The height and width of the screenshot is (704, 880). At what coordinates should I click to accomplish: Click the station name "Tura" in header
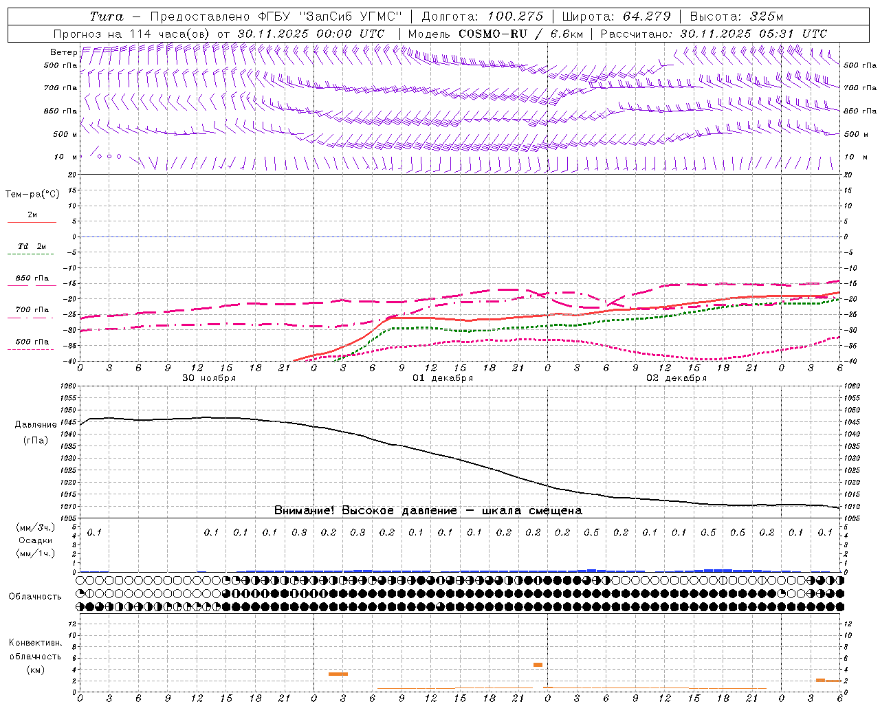pos(107,16)
